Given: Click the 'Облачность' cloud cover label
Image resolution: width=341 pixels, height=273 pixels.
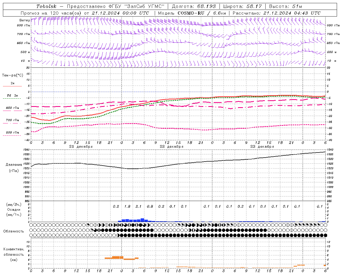Looking at the screenshot, I should tap(14, 231).
